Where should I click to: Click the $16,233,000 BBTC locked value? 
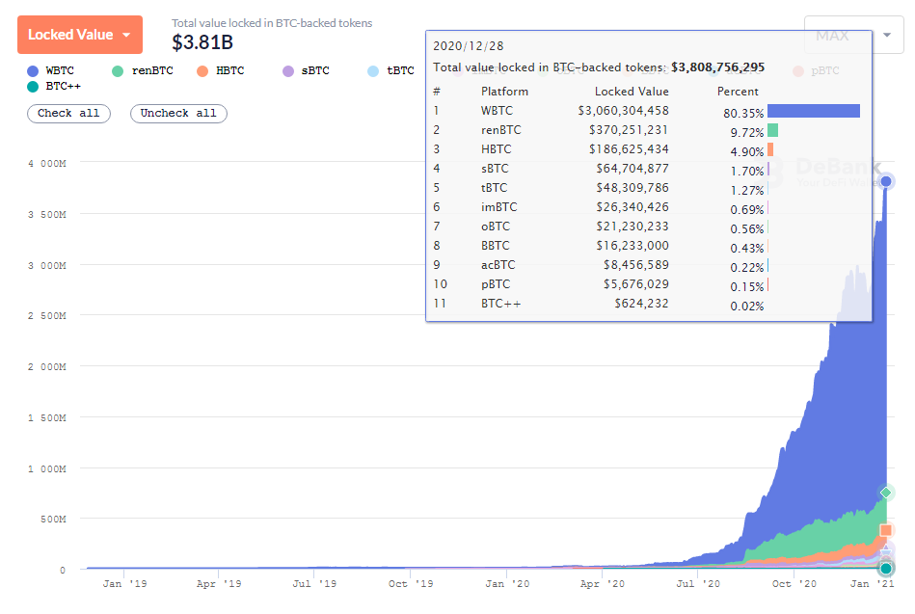point(632,246)
